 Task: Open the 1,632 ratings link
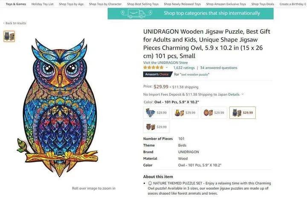184,68
